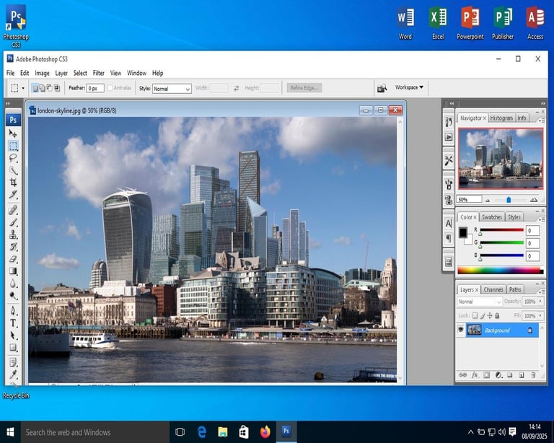Select the Eraser tool

click(x=13, y=259)
